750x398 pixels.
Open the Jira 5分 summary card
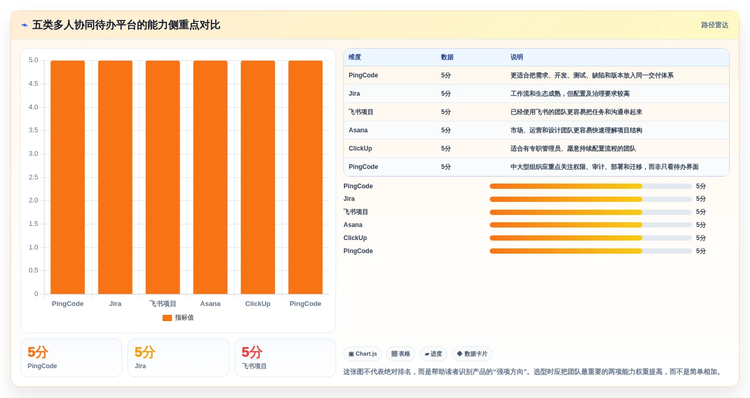(x=178, y=358)
